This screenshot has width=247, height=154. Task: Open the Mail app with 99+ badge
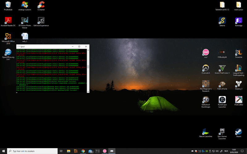[x=90, y=151]
